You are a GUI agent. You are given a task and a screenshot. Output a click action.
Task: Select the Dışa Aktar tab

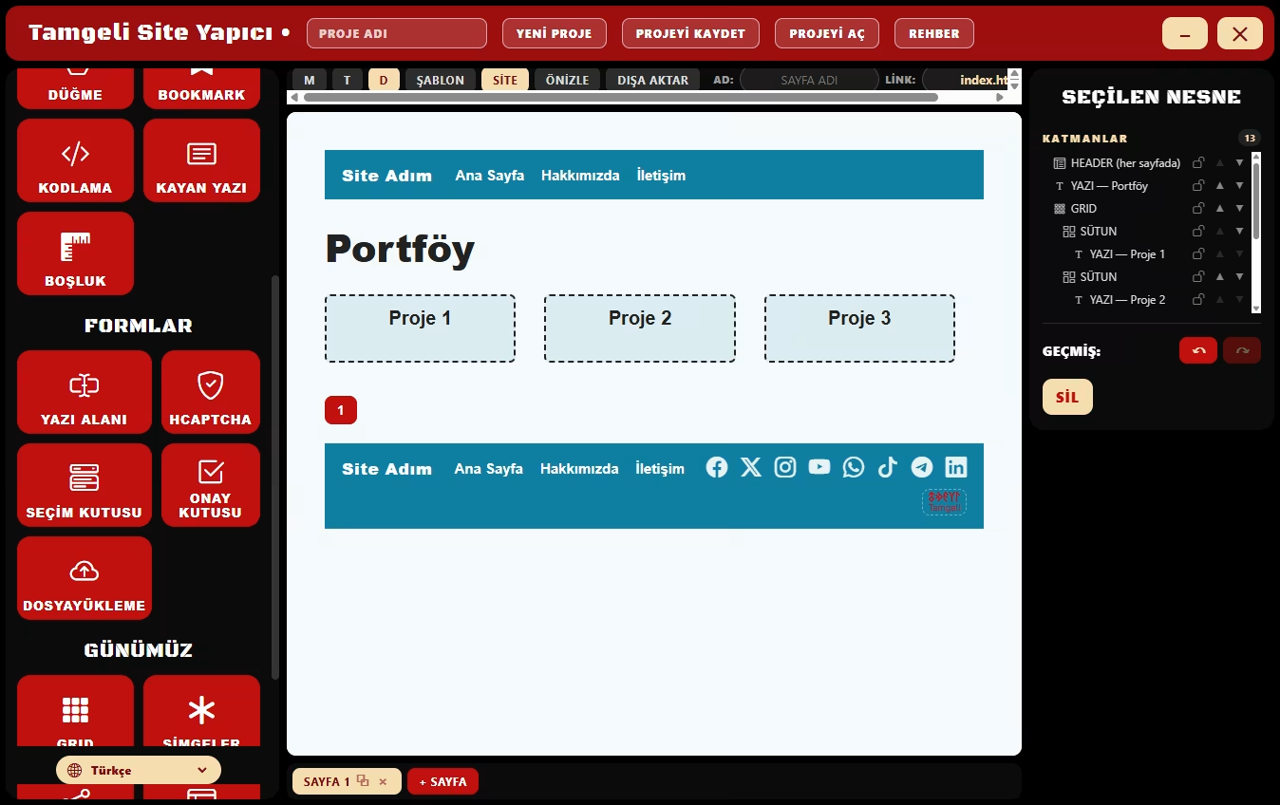pos(653,80)
